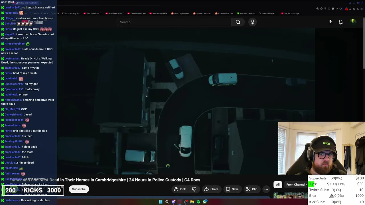The width and height of the screenshot is (365, 205).
Task: Open Windows Start menu in taskbar
Action: (x=161, y=202)
